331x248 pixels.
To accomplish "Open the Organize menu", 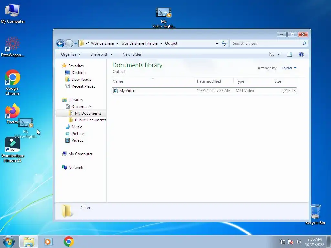I will tap(71, 54).
